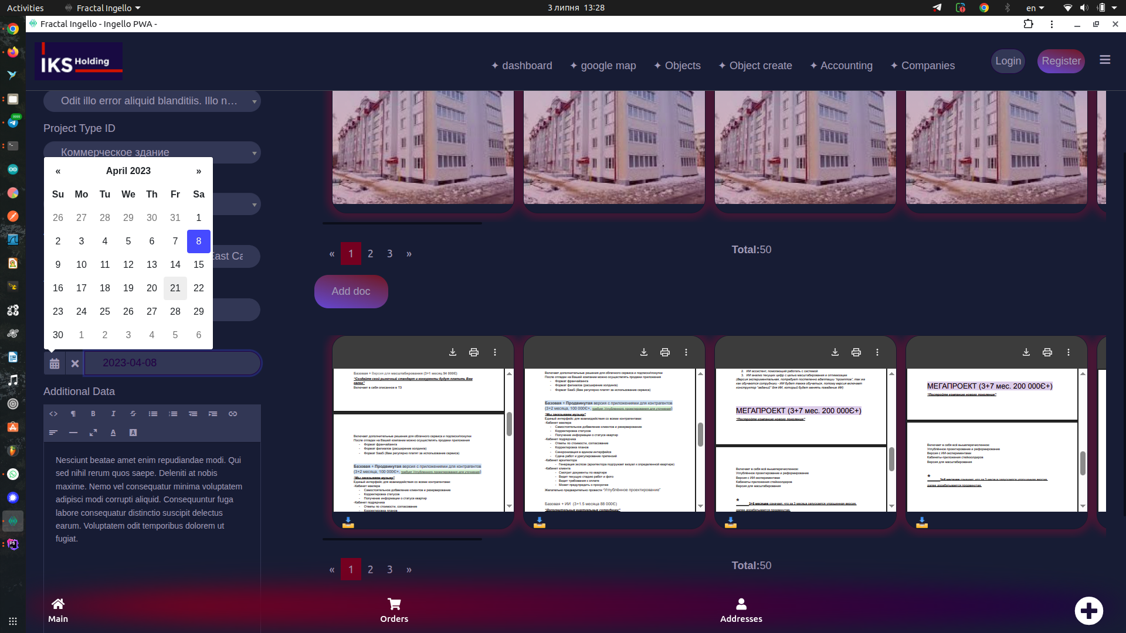Click the date field showing 2023-04-08

click(173, 363)
